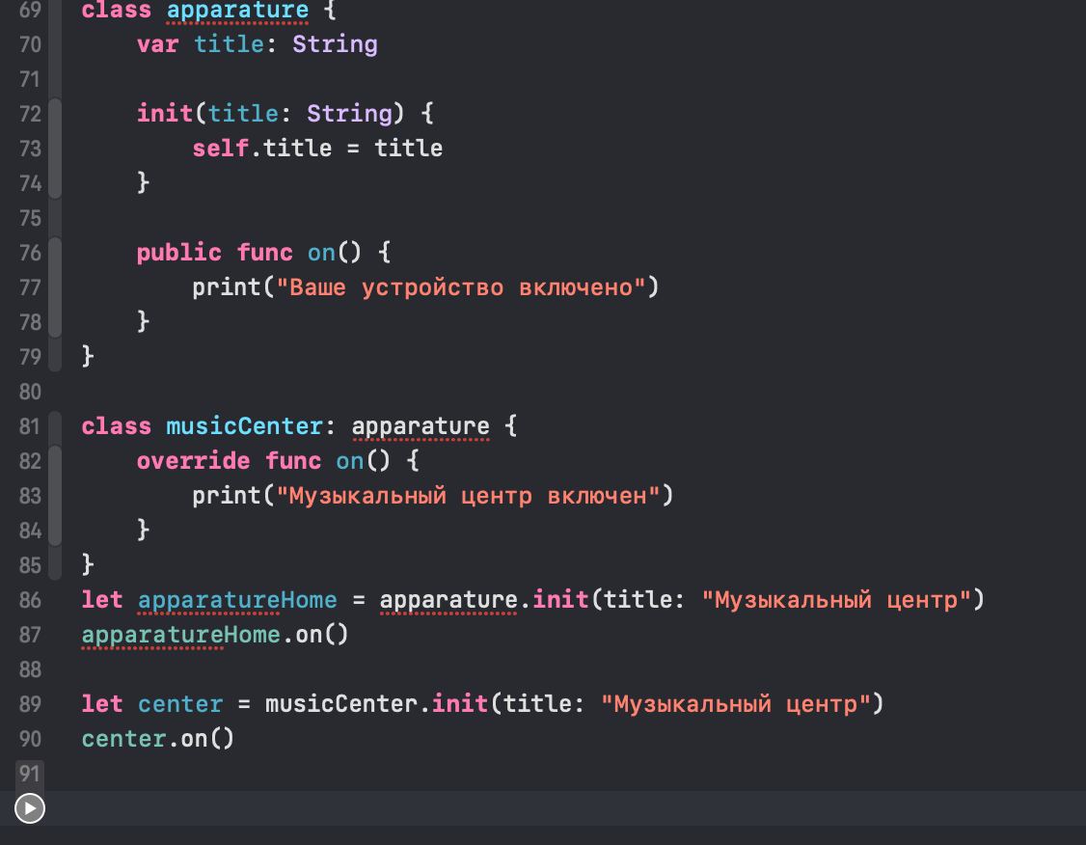Click closing brace on line 85
1086x845 pixels.
coord(88,564)
